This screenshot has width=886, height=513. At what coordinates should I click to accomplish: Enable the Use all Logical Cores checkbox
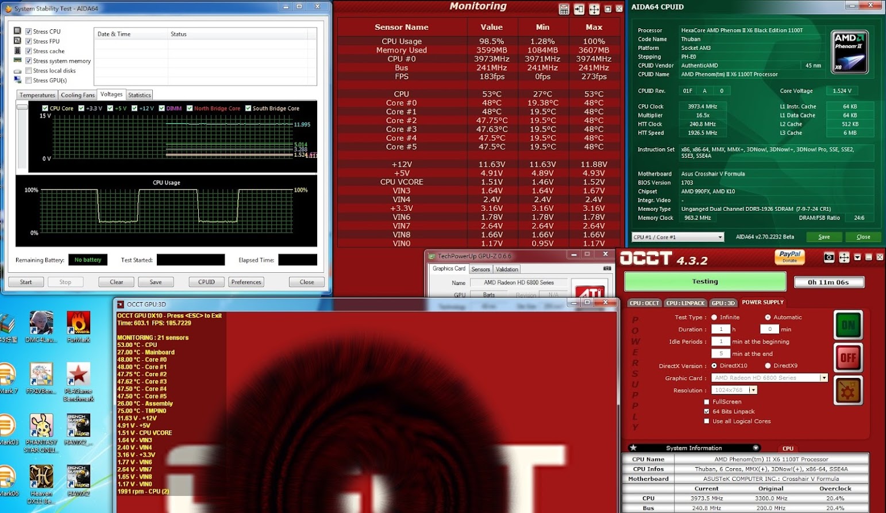[707, 421]
